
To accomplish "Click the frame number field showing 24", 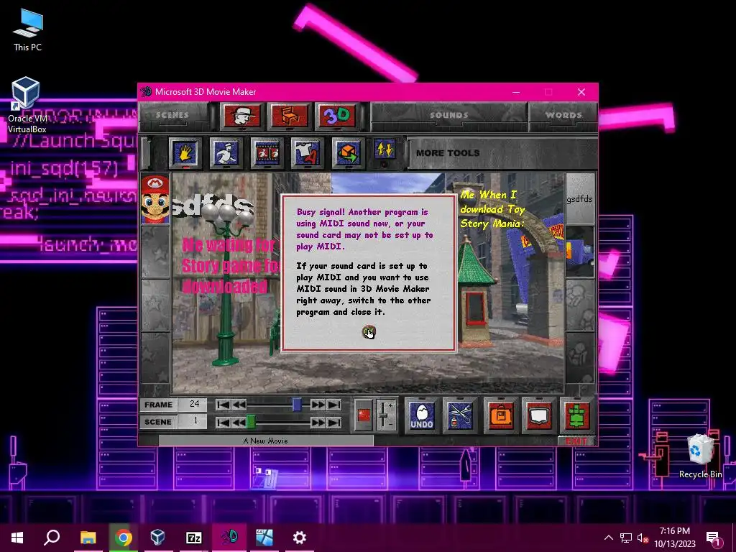I will [193, 404].
